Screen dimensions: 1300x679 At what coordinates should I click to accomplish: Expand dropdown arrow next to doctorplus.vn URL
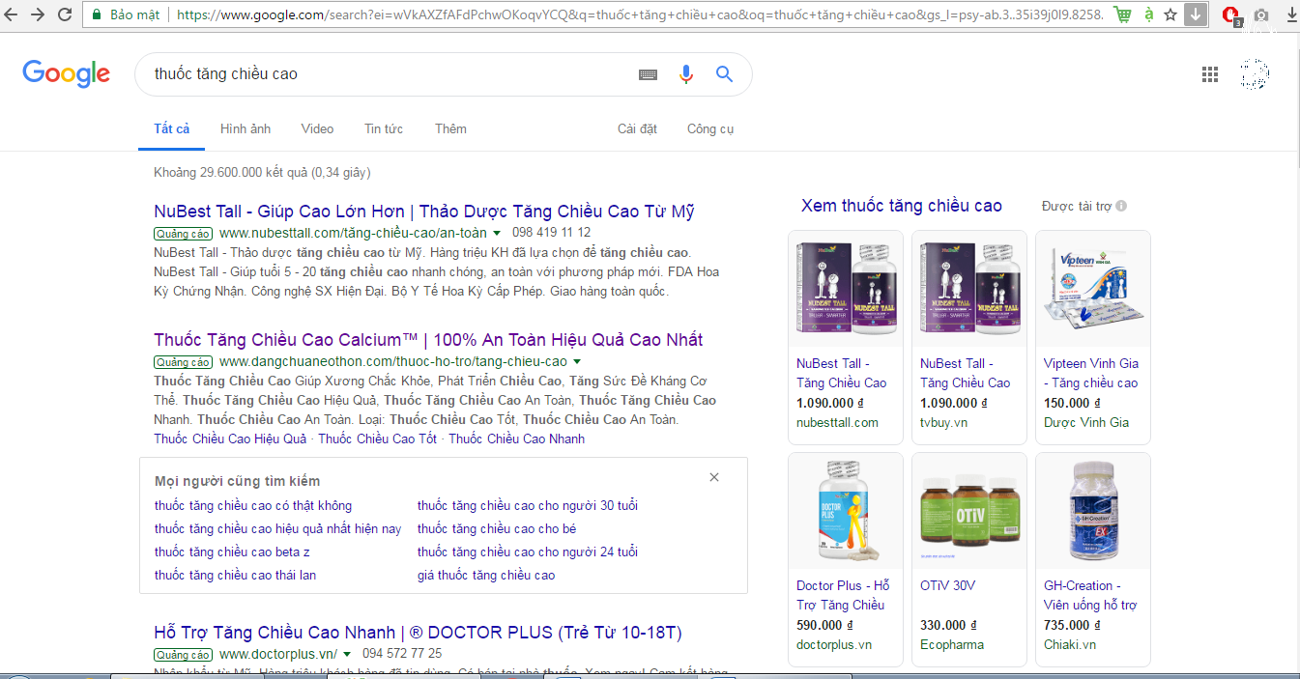347,655
